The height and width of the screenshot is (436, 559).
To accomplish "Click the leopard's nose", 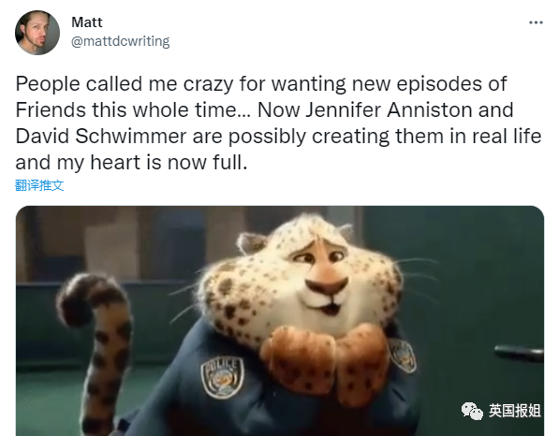I will (326, 285).
